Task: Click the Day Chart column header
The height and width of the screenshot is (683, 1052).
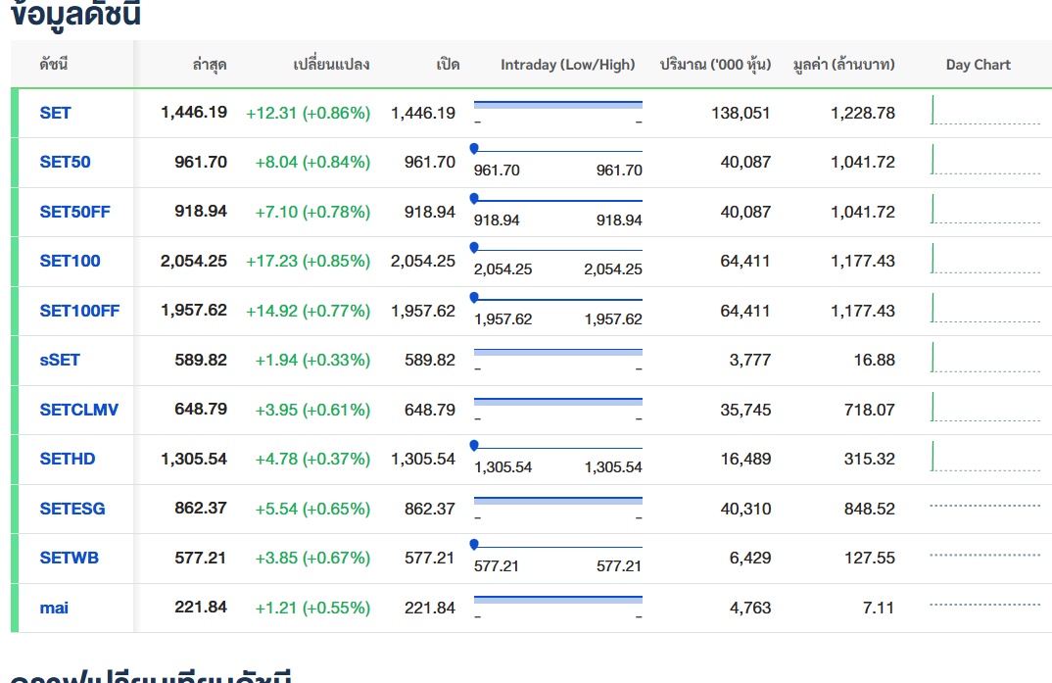Action: tap(978, 65)
